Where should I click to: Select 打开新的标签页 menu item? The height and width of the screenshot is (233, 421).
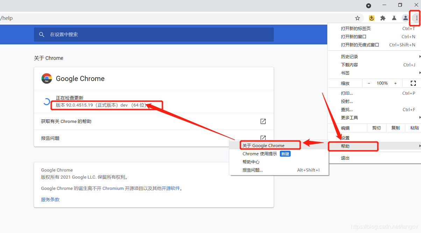(x=374, y=29)
